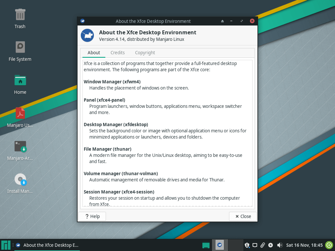335x251 pixels.
Task: Open the Trash desktop icon
Action: pyautogui.click(x=20, y=15)
